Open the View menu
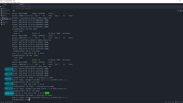This screenshot has height=103, width=183. [x=4, y=2]
